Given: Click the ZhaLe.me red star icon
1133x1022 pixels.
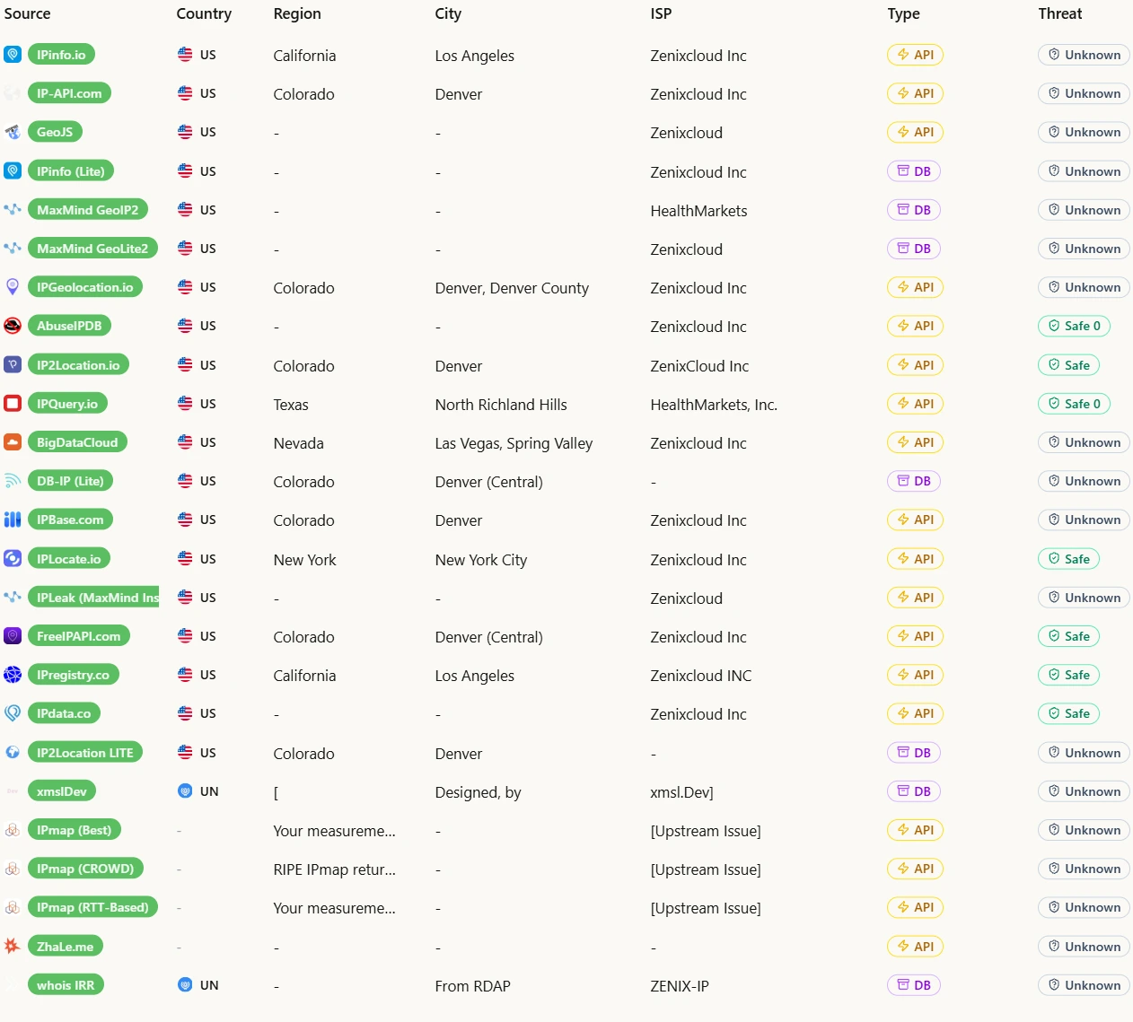Looking at the screenshot, I should pos(13,946).
